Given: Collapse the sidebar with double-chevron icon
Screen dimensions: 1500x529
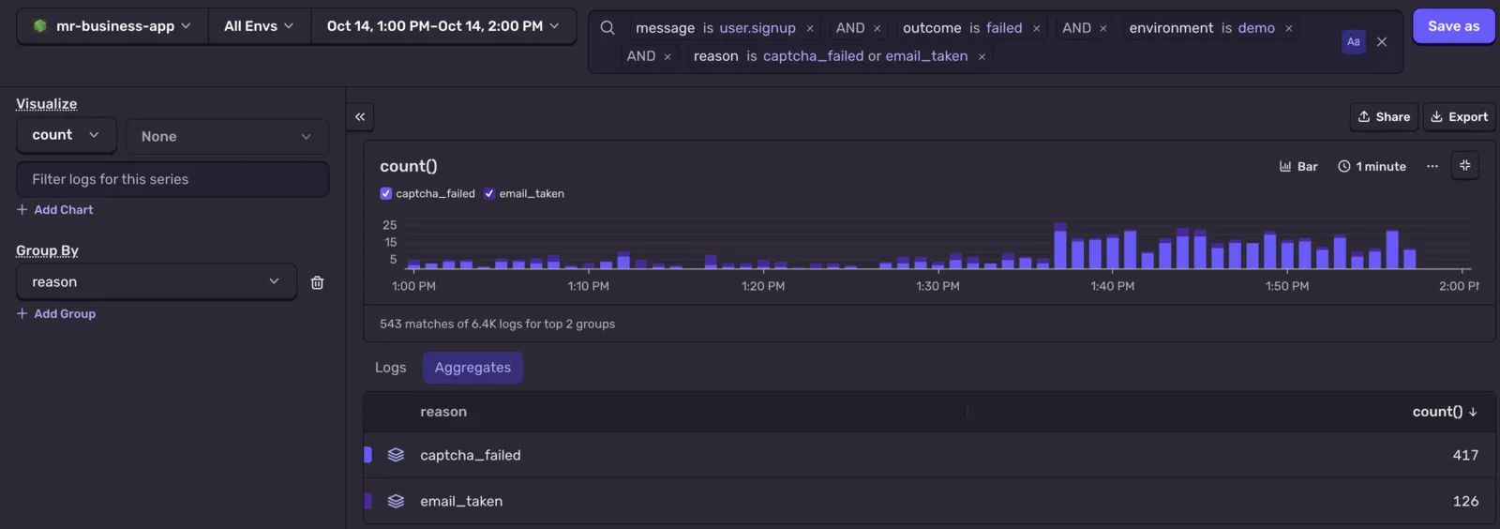Looking at the screenshot, I should (360, 117).
